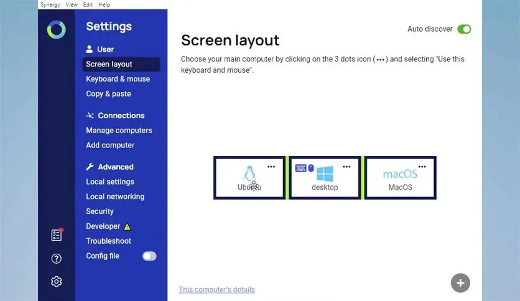Open the three dots menu on Ubuntu screen
This screenshot has width=520, height=301.
pos(271,167)
